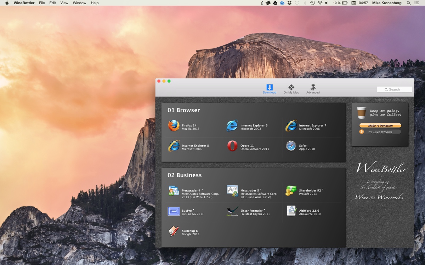Click the Make A Donation button

click(380, 125)
